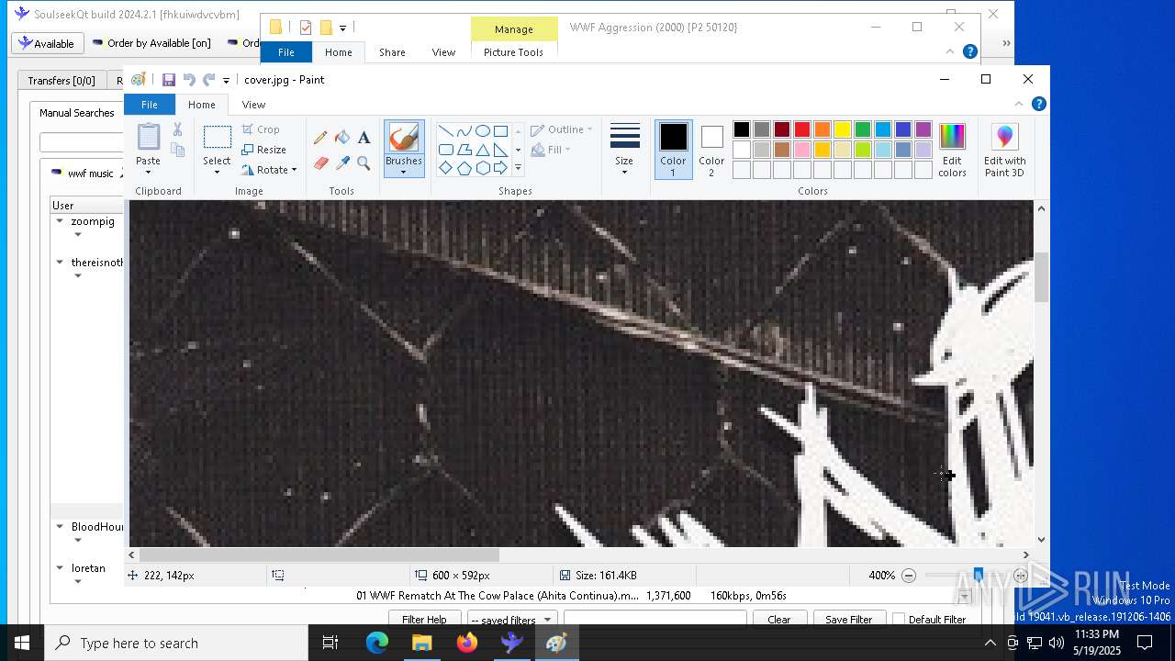The width and height of the screenshot is (1175, 661).
Task: Open Customize Quick Access Toolbar dropdown in Paint
Action: tap(226, 81)
